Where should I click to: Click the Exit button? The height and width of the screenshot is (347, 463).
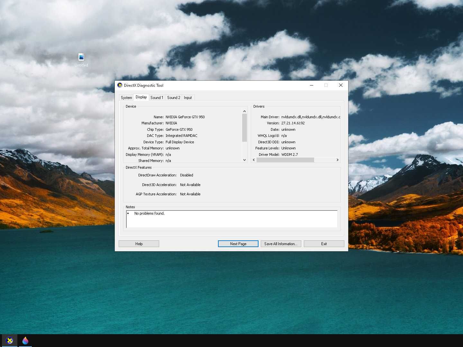(324, 244)
